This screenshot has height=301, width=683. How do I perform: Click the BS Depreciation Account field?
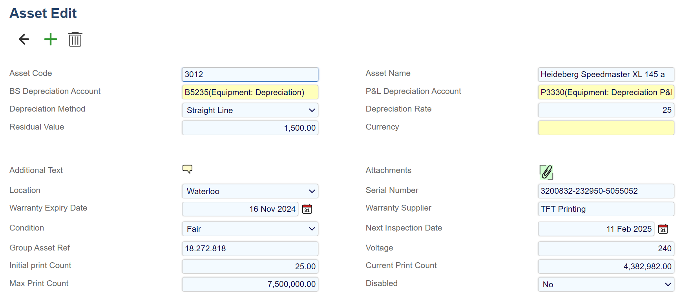(250, 92)
